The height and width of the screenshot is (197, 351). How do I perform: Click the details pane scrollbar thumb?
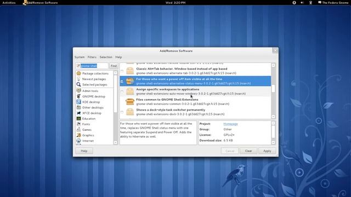273,132
